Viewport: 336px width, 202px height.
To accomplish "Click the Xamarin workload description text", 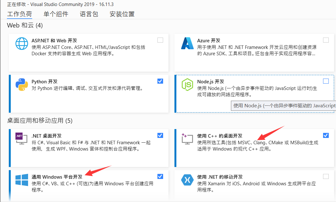I will point(256,187).
